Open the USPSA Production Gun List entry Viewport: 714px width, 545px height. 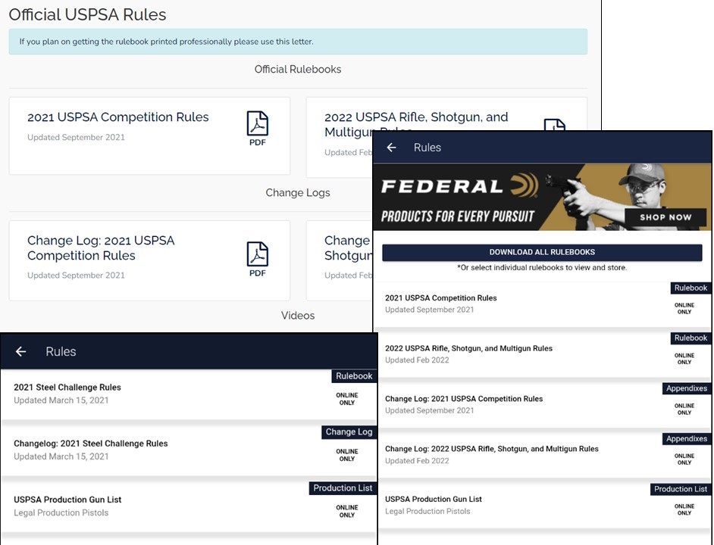click(67, 500)
